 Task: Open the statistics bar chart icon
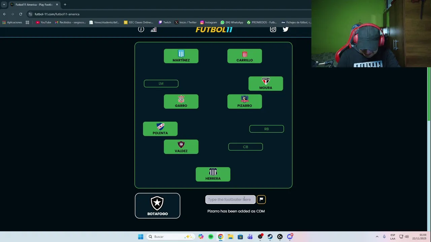click(154, 29)
